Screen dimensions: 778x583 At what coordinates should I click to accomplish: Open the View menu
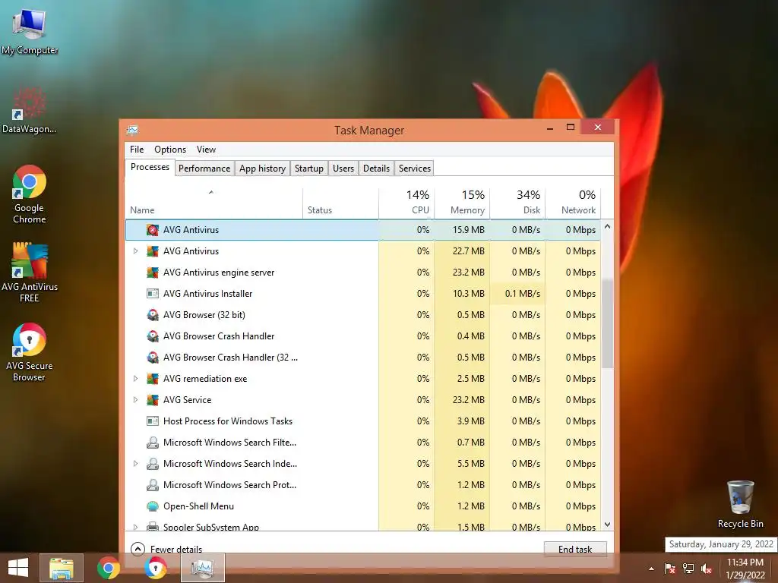pos(206,150)
